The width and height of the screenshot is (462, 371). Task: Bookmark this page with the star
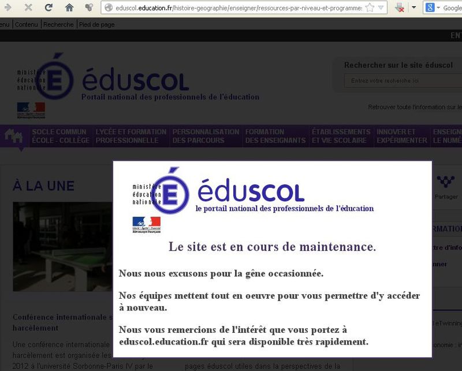point(370,8)
